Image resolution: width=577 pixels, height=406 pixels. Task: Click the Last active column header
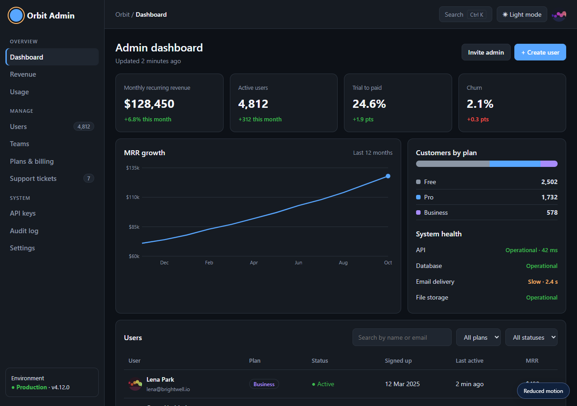[x=469, y=361]
